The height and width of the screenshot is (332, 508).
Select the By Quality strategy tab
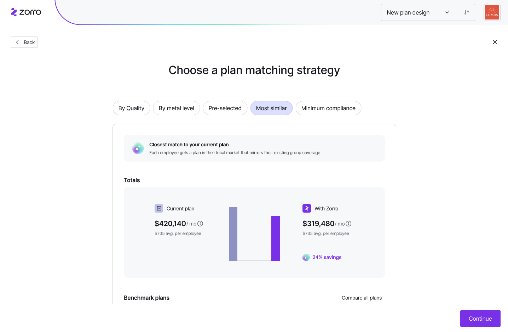pos(131,108)
